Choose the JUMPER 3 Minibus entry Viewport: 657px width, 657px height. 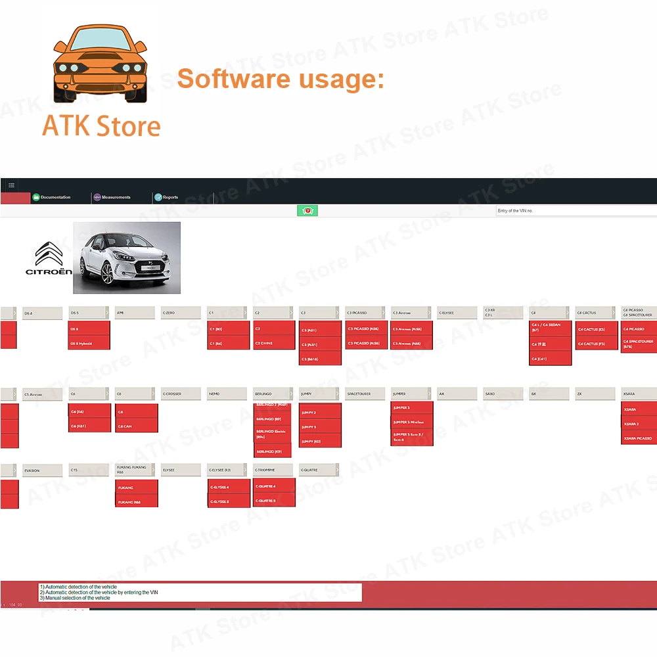click(x=412, y=422)
